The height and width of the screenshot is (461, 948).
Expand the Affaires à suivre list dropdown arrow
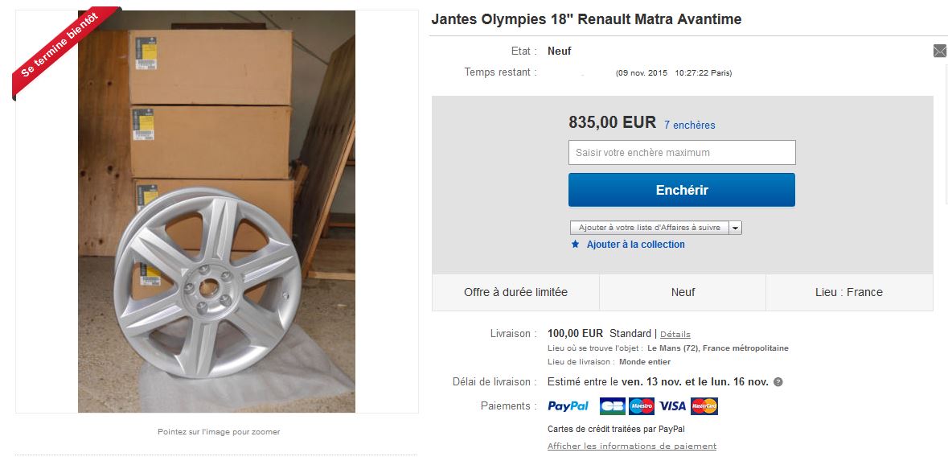tap(735, 228)
